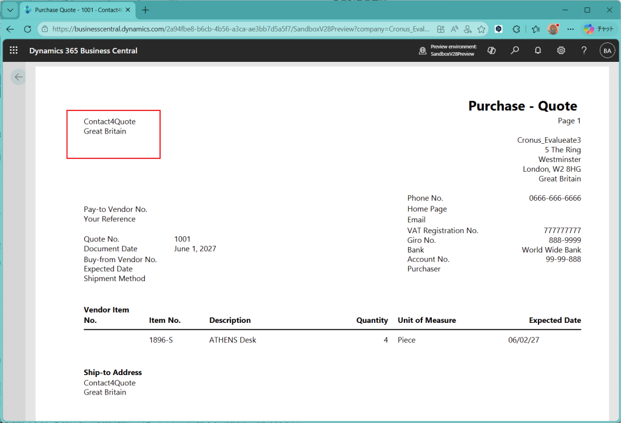Viewport: 621px width, 423px height.
Task: Click the Read aloud icon in address bar
Action: [455, 29]
